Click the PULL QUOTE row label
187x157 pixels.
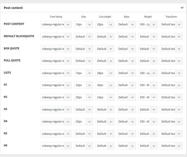[x=12, y=60]
